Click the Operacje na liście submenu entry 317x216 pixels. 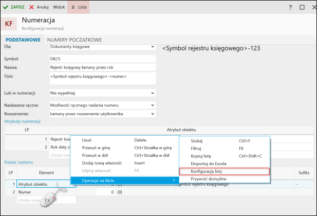124,181
